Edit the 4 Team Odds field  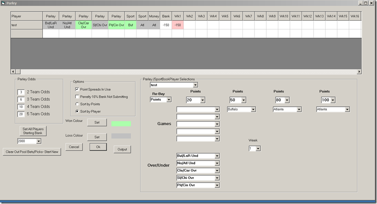(21, 107)
